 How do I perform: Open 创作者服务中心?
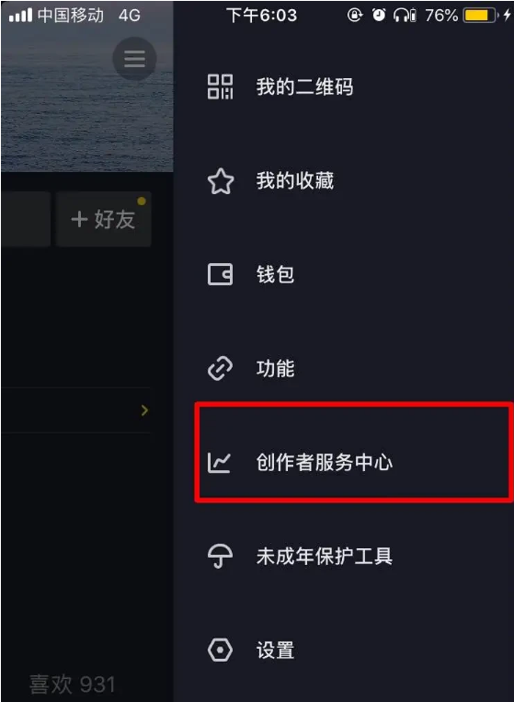click(x=353, y=452)
